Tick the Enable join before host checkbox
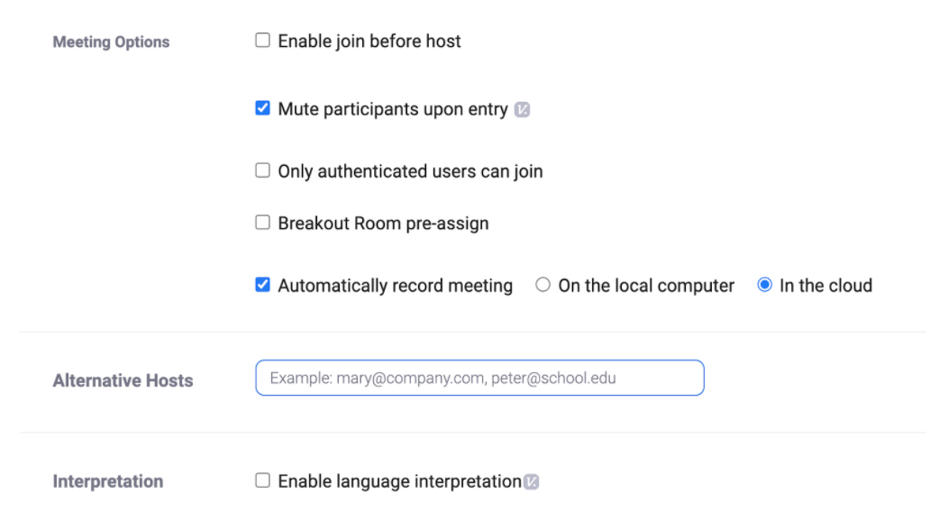 (x=262, y=41)
